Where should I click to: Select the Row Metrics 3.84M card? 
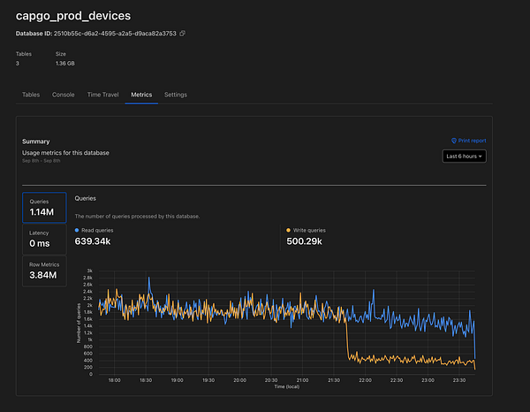(x=44, y=271)
